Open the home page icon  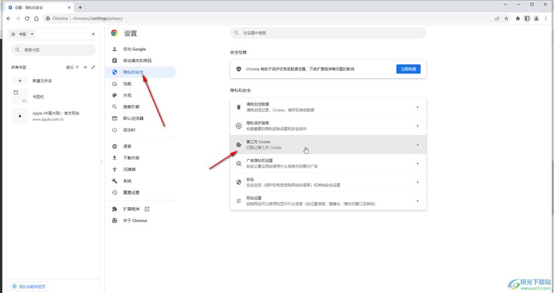pyautogui.click(x=36, y=18)
